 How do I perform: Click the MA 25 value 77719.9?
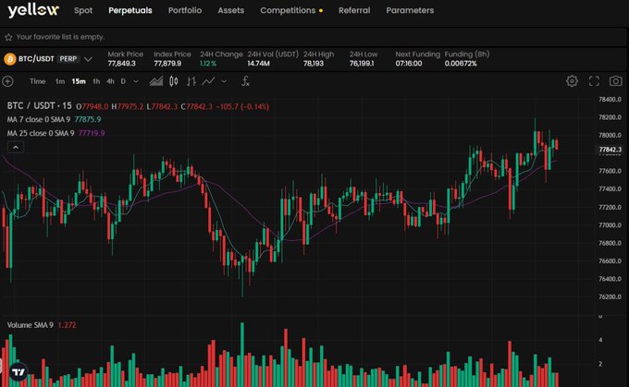[x=92, y=133]
